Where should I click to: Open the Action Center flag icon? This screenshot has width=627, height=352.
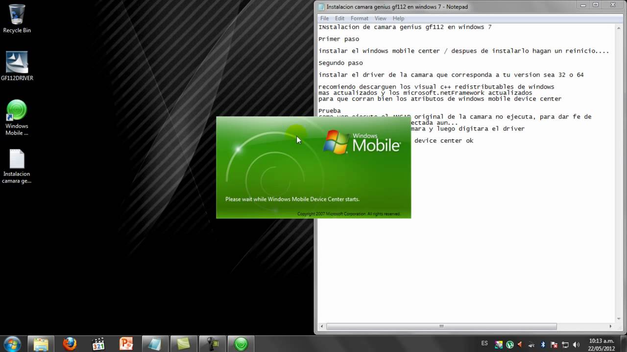[554, 345]
